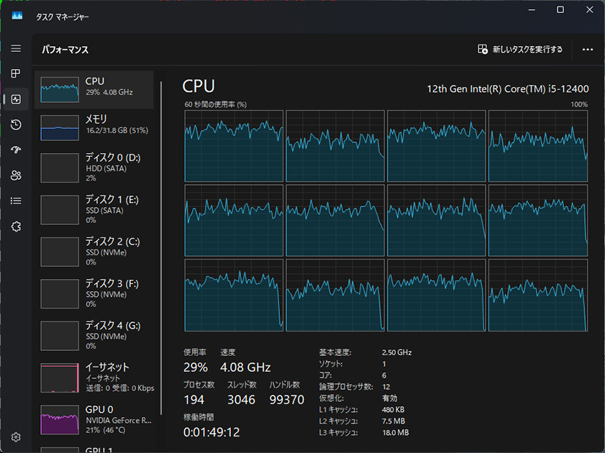Click the uptime value 0:01:49:12
605x453 pixels.
[x=211, y=433]
